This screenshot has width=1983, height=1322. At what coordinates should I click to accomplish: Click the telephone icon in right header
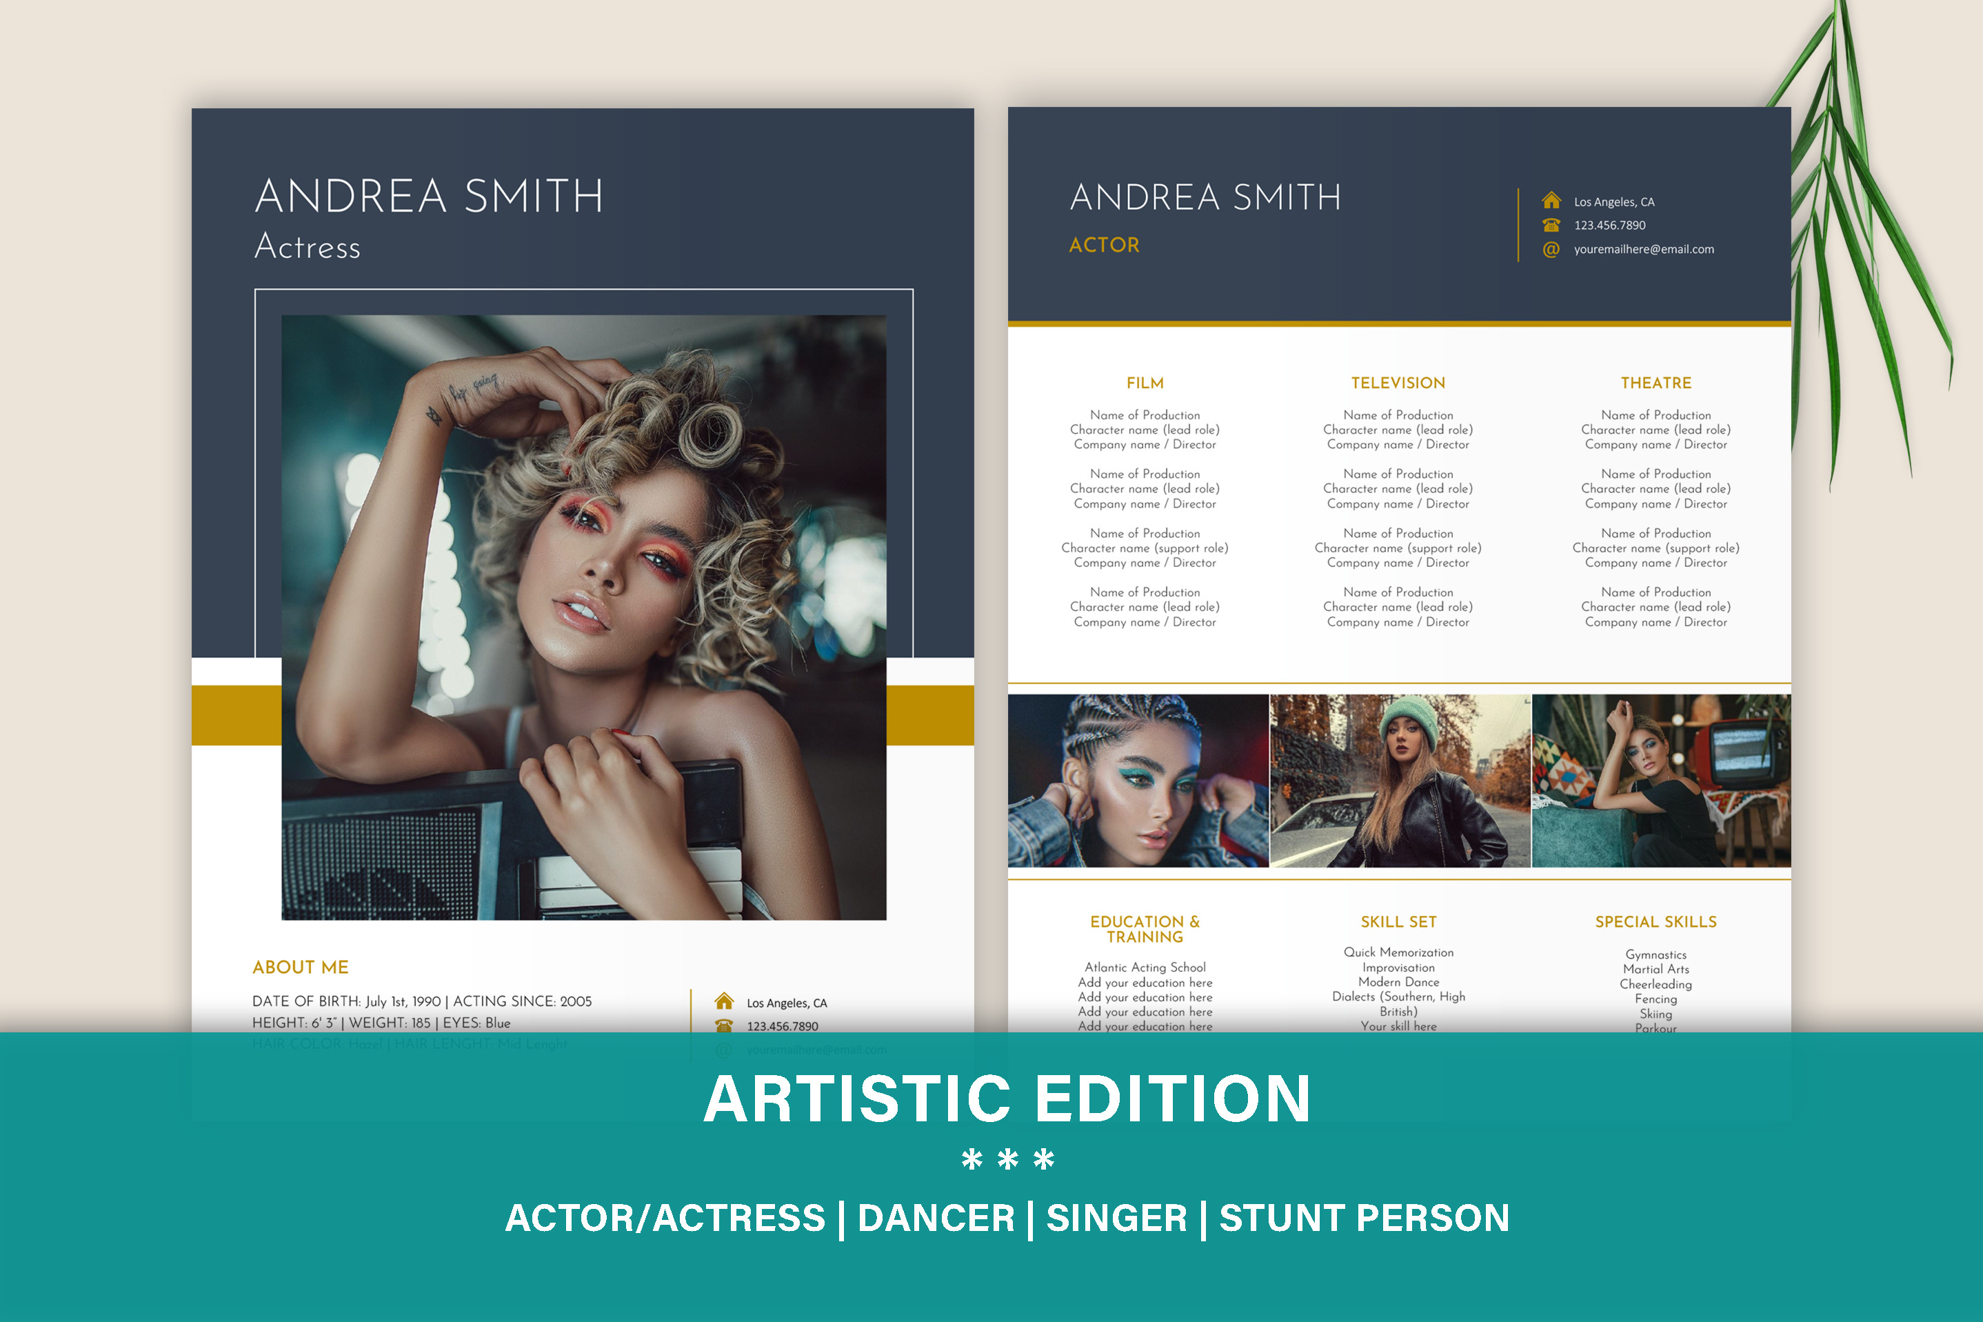click(x=1551, y=225)
